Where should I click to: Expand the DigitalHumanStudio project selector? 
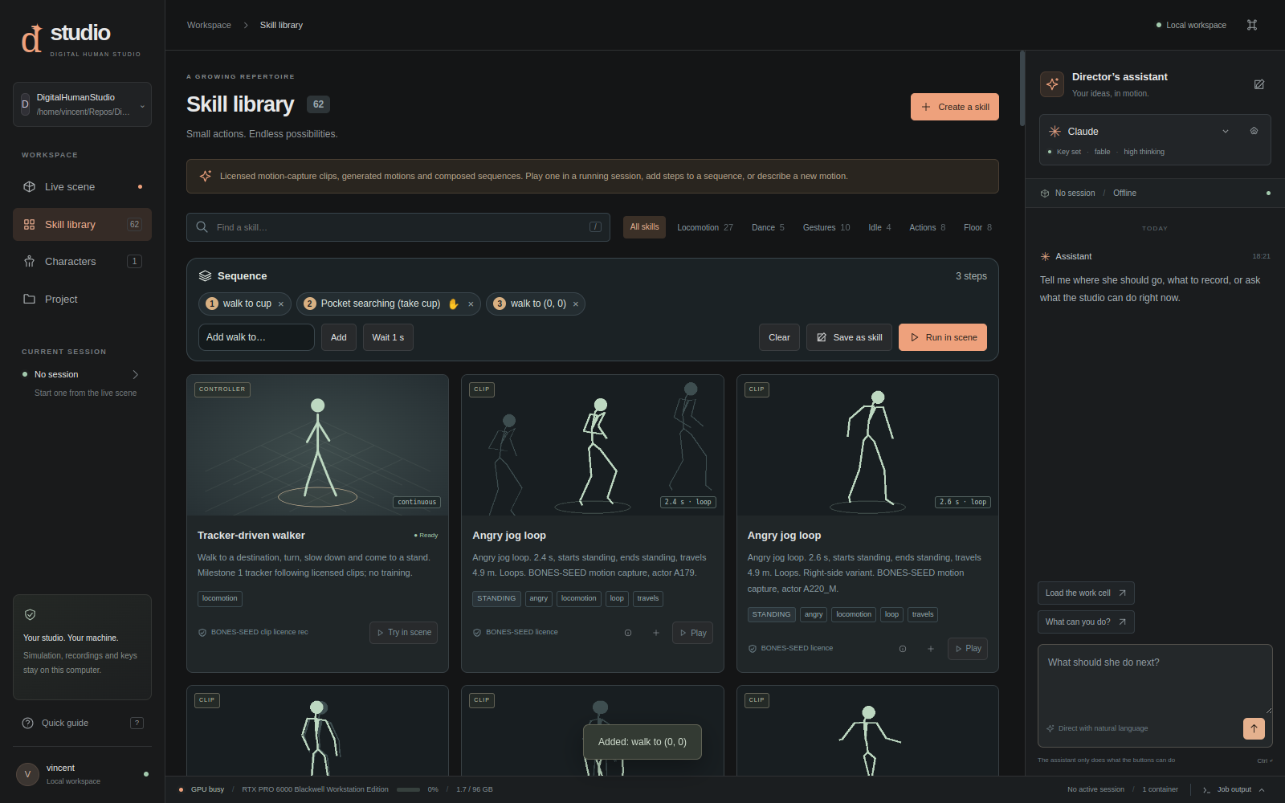pos(82,104)
